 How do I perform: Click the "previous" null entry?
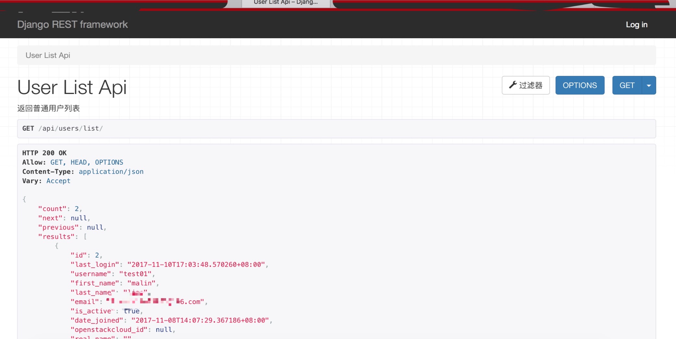(72, 228)
